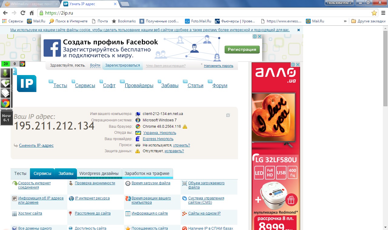Open Наличие IP в СПАМ базах

click(x=211, y=228)
